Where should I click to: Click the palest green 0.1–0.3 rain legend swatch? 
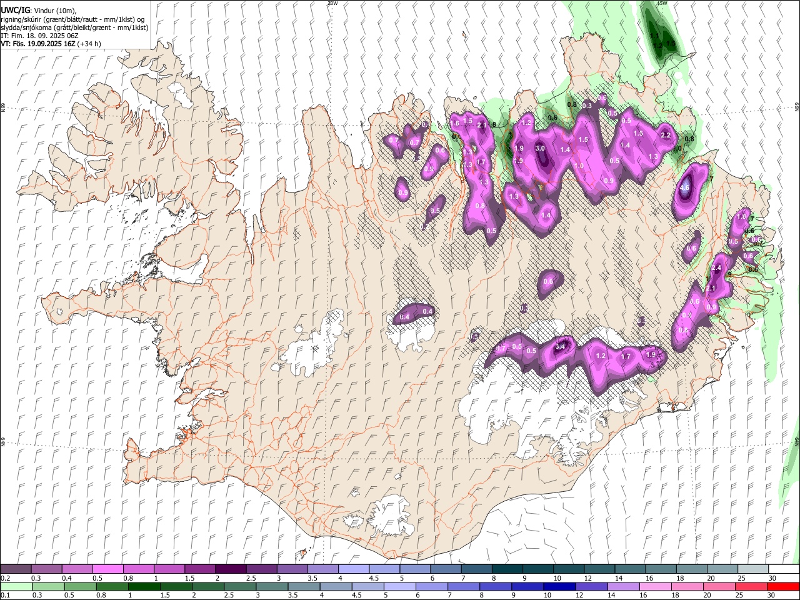16,586
